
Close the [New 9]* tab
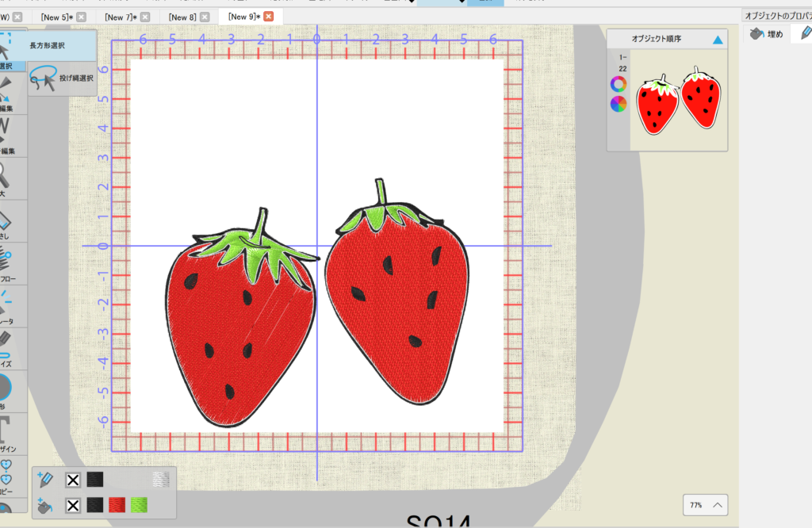(268, 17)
